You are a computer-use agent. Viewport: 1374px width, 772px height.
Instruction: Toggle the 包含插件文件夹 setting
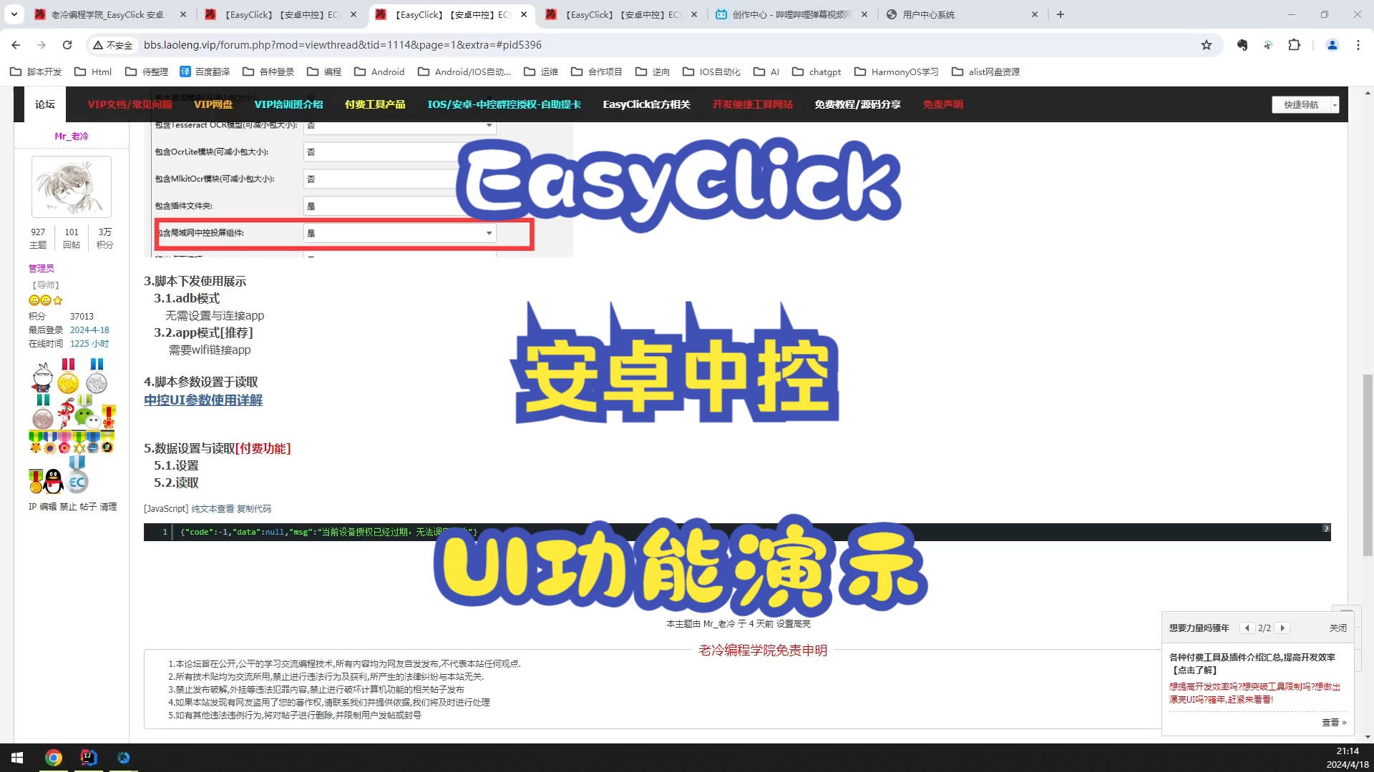pyautogui.click(x=397, y=205)
